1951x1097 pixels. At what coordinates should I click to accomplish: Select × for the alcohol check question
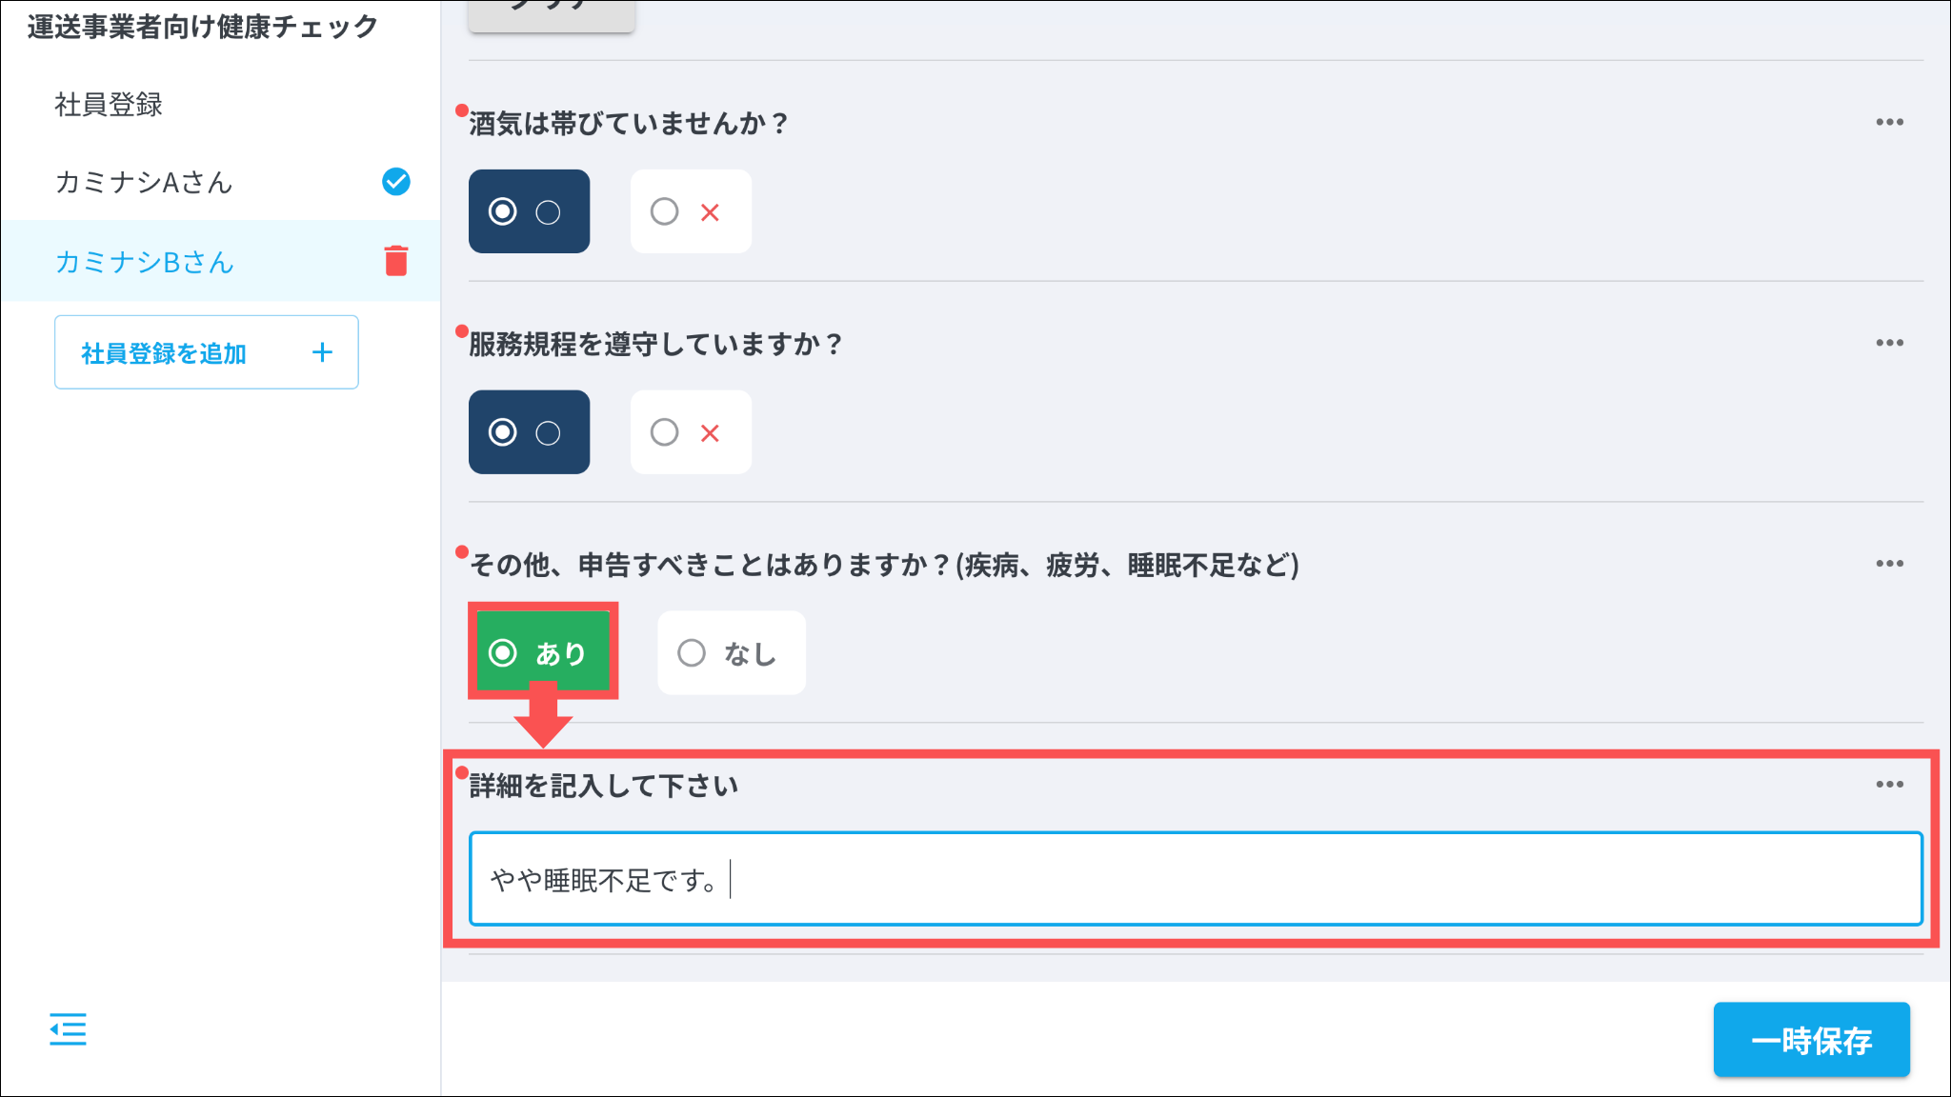691,211
